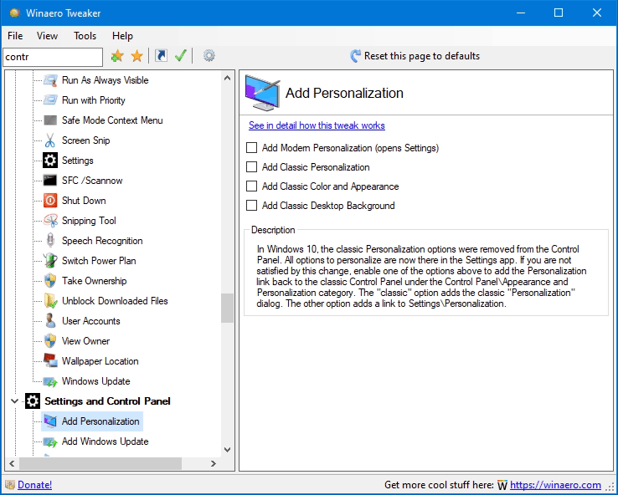
Task: Click the horizontal scroll right arrow
Action: click(x=214, y=463)
